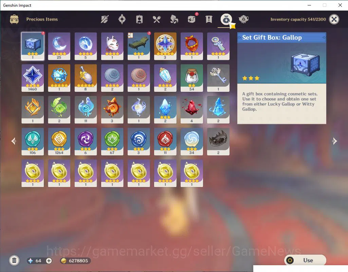Select the last gold coin item in bottom row

192,173
